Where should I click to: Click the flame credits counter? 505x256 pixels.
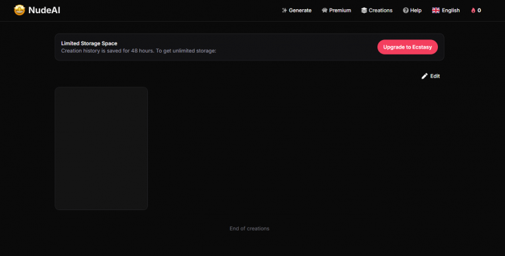pos(476,11)
